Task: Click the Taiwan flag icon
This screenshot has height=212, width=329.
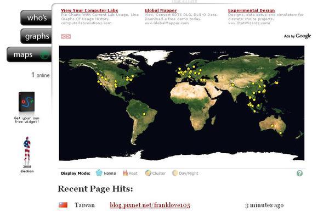Action: (x=63, y=205)
